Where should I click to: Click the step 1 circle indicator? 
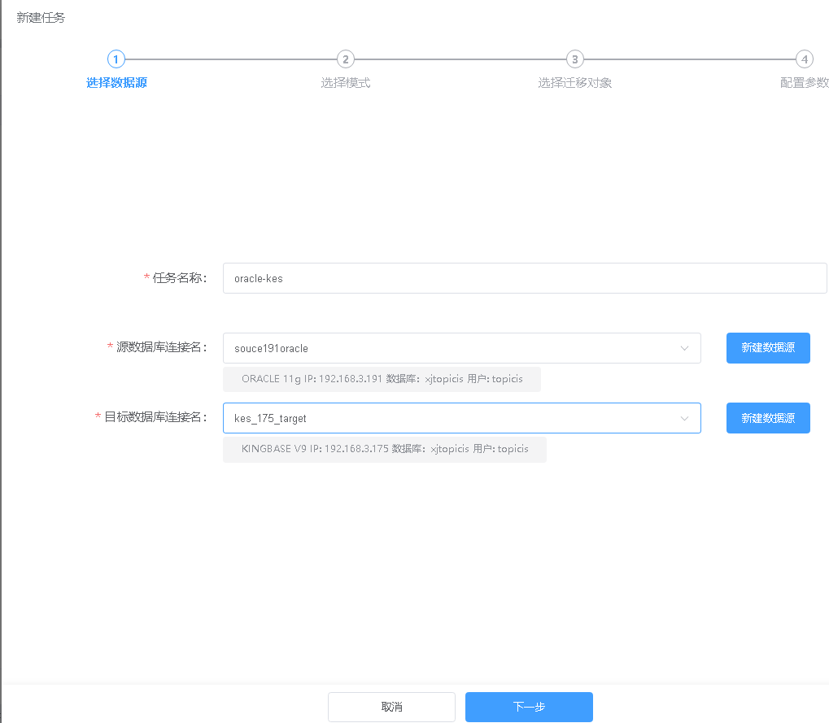(116, 59)
